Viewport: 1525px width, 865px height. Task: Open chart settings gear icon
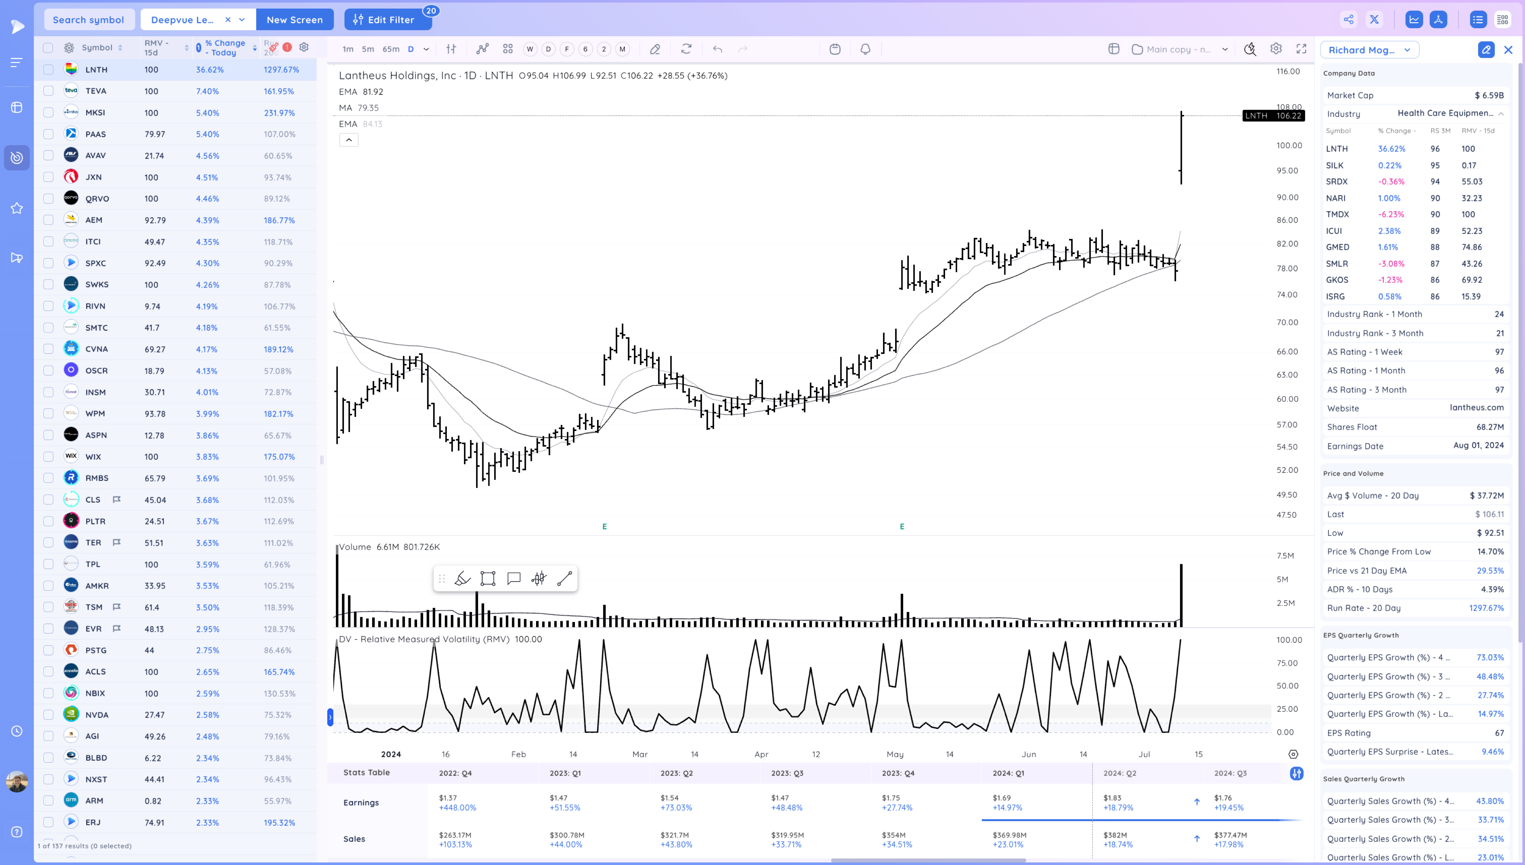coord(1276,49)
